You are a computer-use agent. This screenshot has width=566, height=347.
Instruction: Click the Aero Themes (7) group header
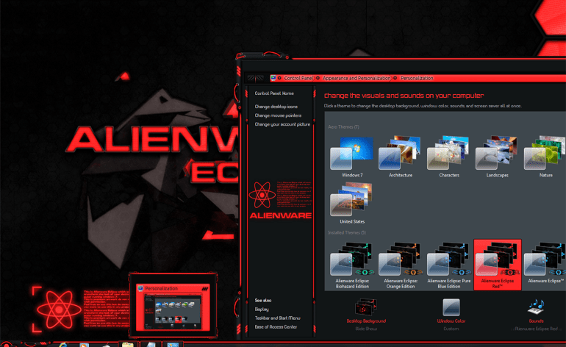pos(343,126)
